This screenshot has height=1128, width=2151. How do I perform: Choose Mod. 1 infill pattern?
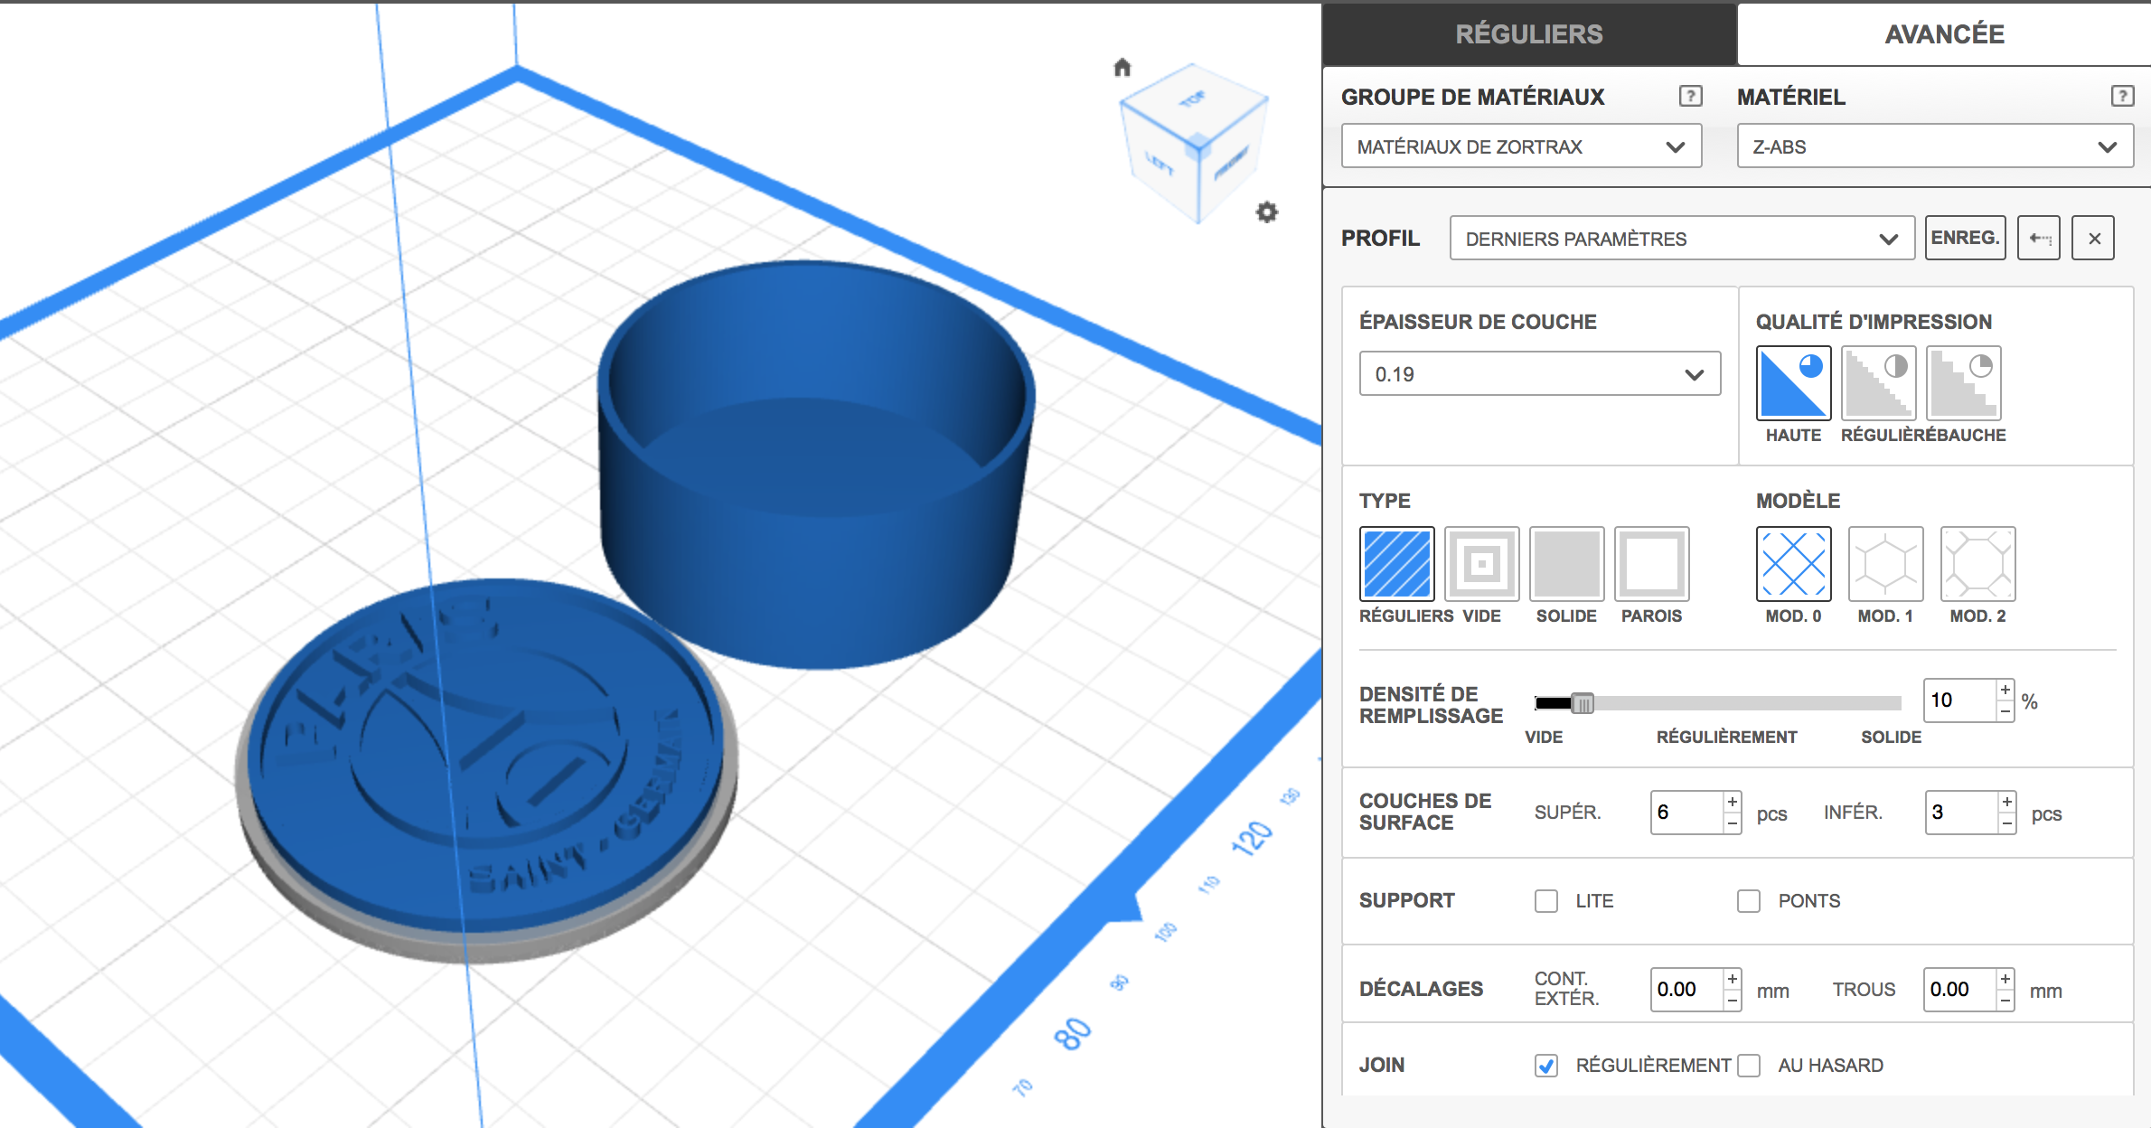coord(1886,564)
